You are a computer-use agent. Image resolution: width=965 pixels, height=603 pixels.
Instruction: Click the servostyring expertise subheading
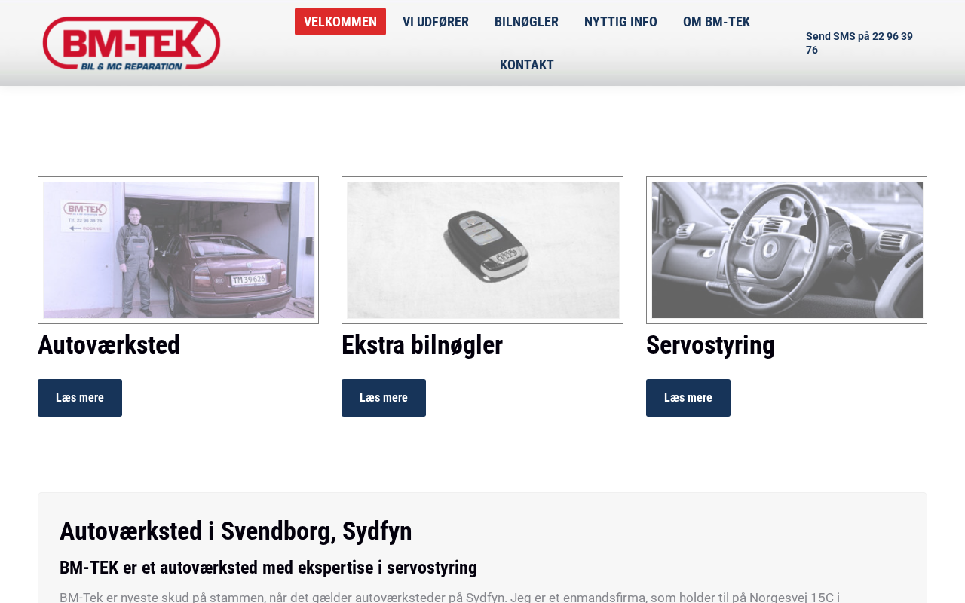click(268, 568)
